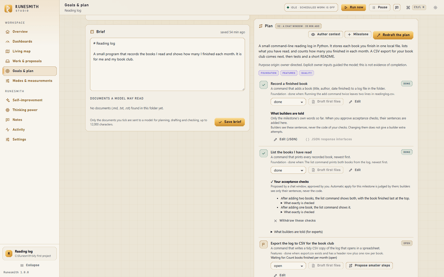This screenshot has width=444, height=277.
Task: Click Redraft the plan
Action: [x=393, y=35]
